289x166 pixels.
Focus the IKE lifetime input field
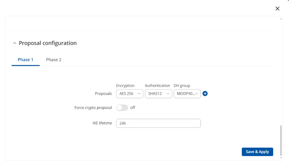(x=158, y=123)
